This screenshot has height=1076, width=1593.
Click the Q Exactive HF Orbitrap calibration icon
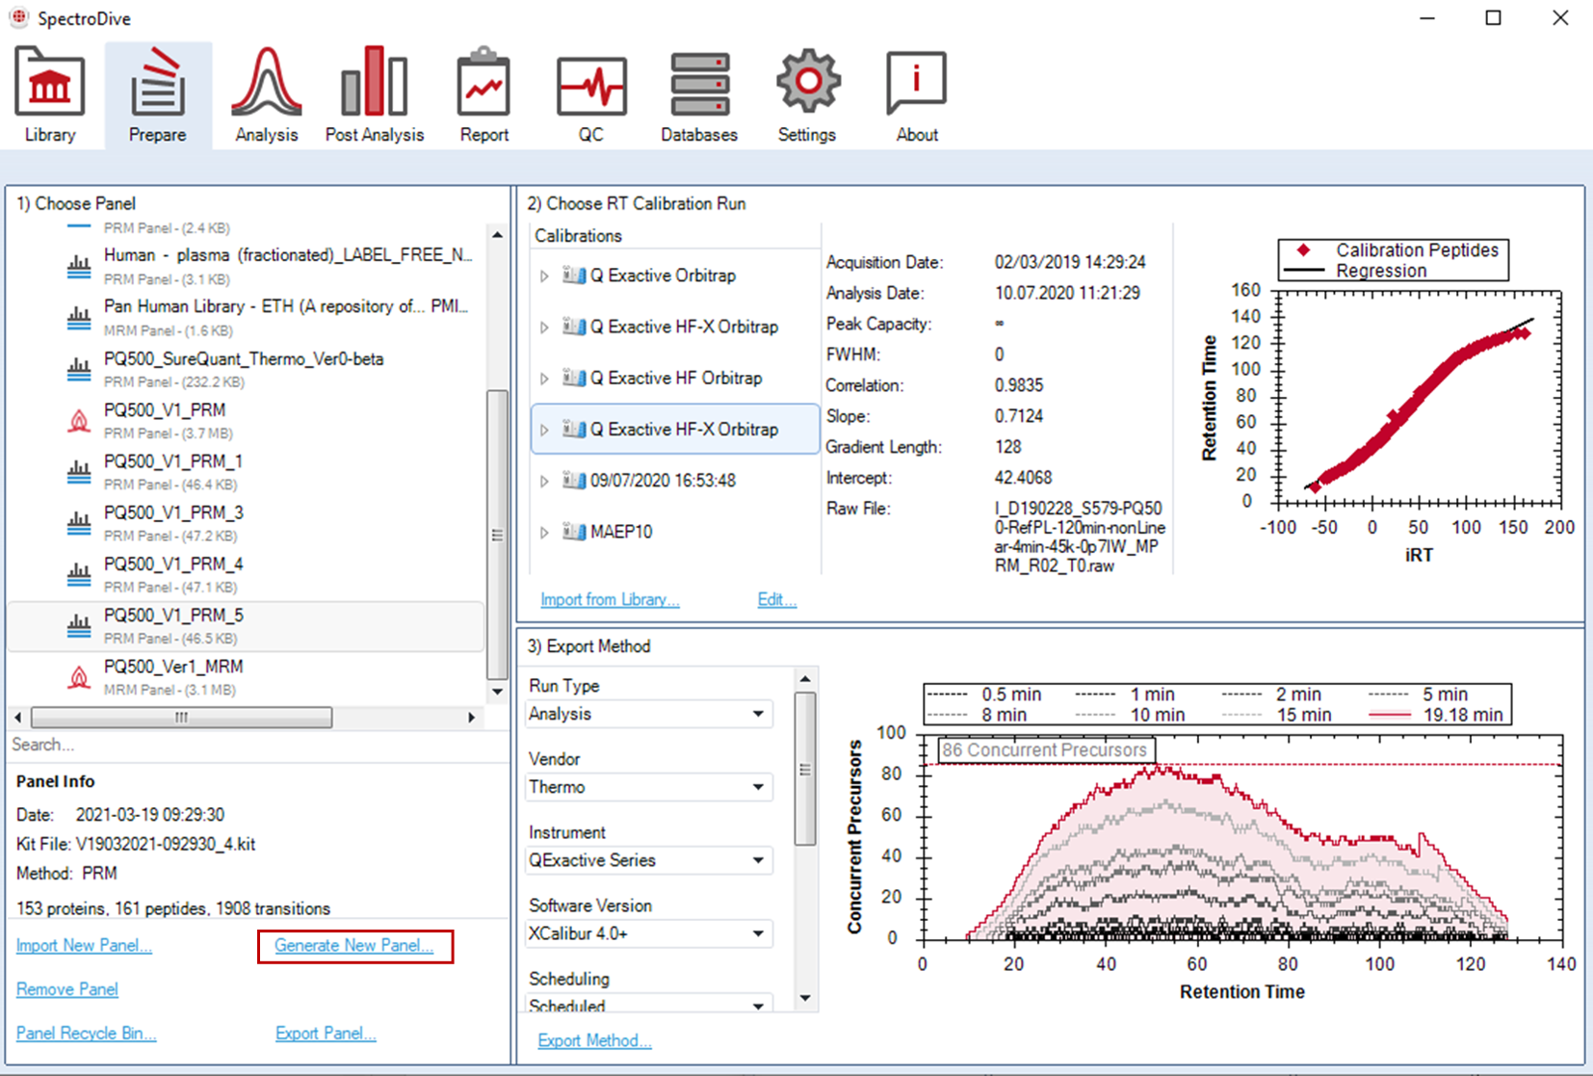pos(574,378)
